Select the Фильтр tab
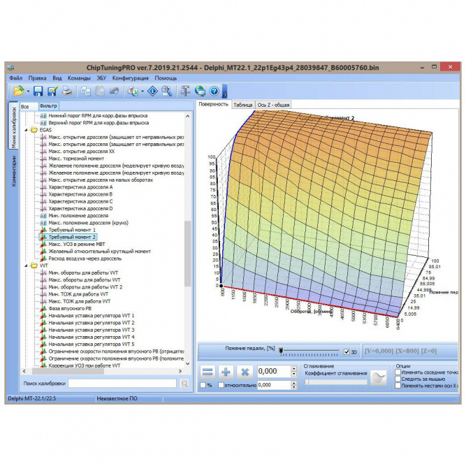Viewport: 466px width, 466px height. (48, 105)
